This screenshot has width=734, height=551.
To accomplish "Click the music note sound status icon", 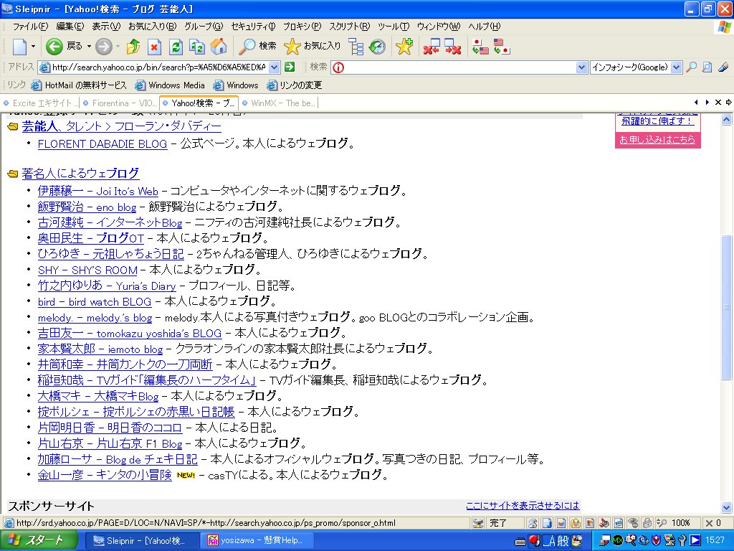I will coord(604,523).
